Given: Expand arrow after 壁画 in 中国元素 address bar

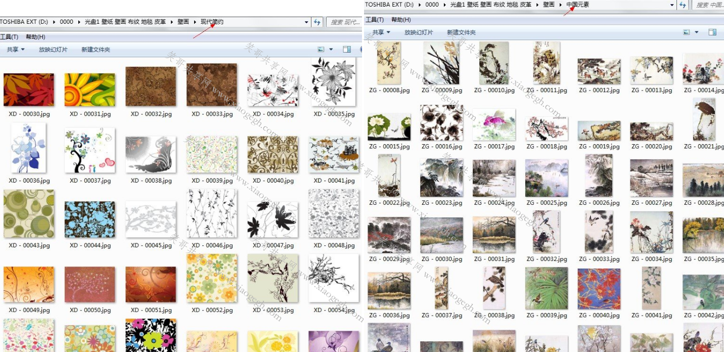Looking at the screenshot, I should point(560,5).
